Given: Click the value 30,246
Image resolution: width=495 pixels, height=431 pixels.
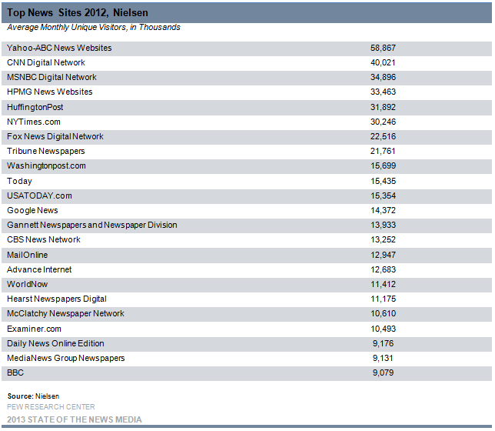Looking at the screenshot, I should pos(383,122).
